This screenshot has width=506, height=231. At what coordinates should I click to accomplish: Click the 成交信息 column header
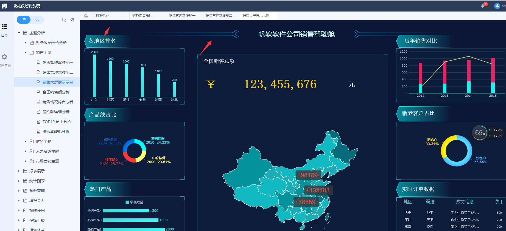[465, 202]
